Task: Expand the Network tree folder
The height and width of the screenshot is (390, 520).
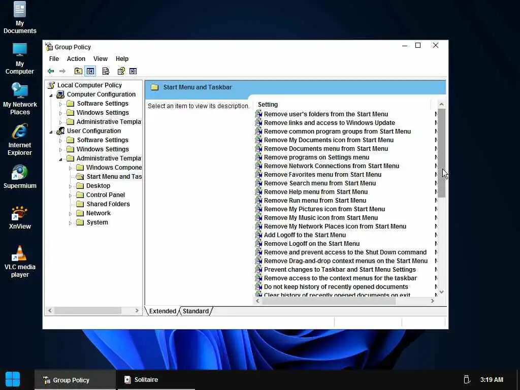Action: click(70, 214)
